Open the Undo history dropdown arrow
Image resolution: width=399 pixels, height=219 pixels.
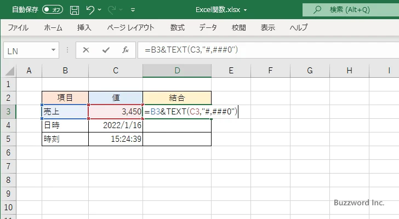[x=100, y=10]
